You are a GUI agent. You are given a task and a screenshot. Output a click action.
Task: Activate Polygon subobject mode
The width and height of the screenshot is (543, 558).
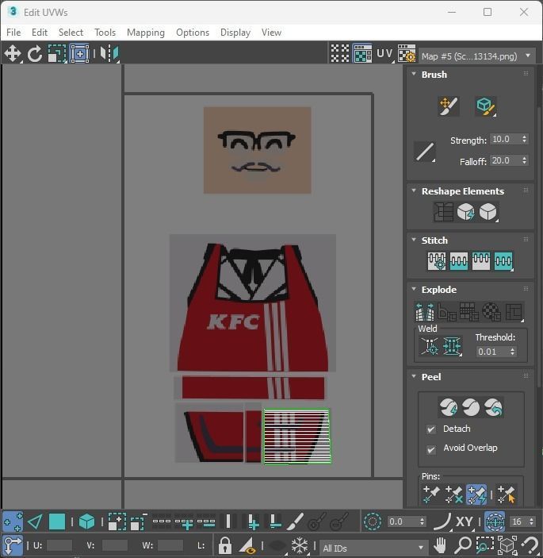[57, 522]
